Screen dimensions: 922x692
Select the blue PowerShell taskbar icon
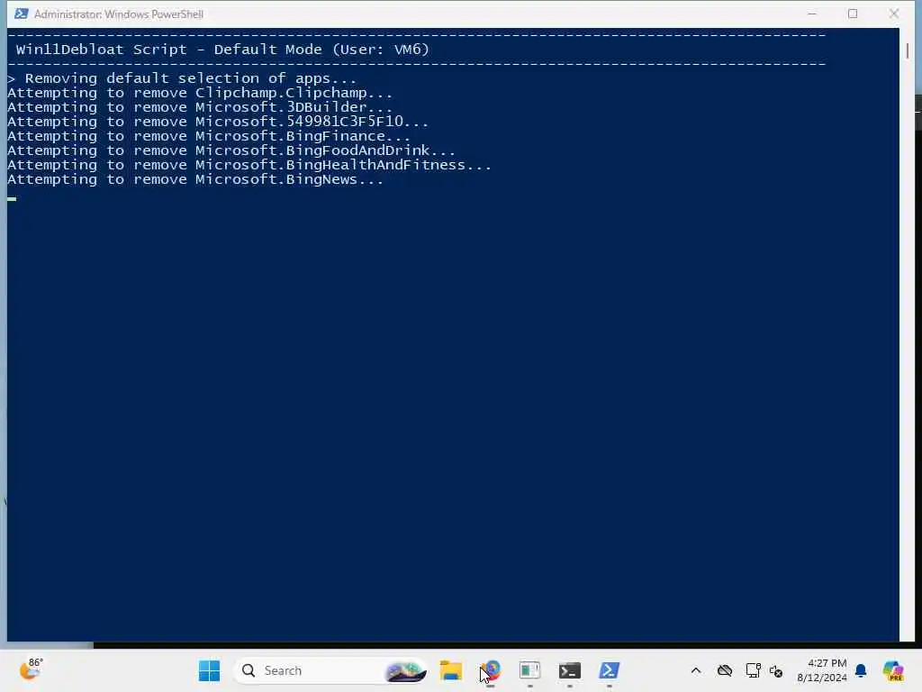tap(609, 670)
